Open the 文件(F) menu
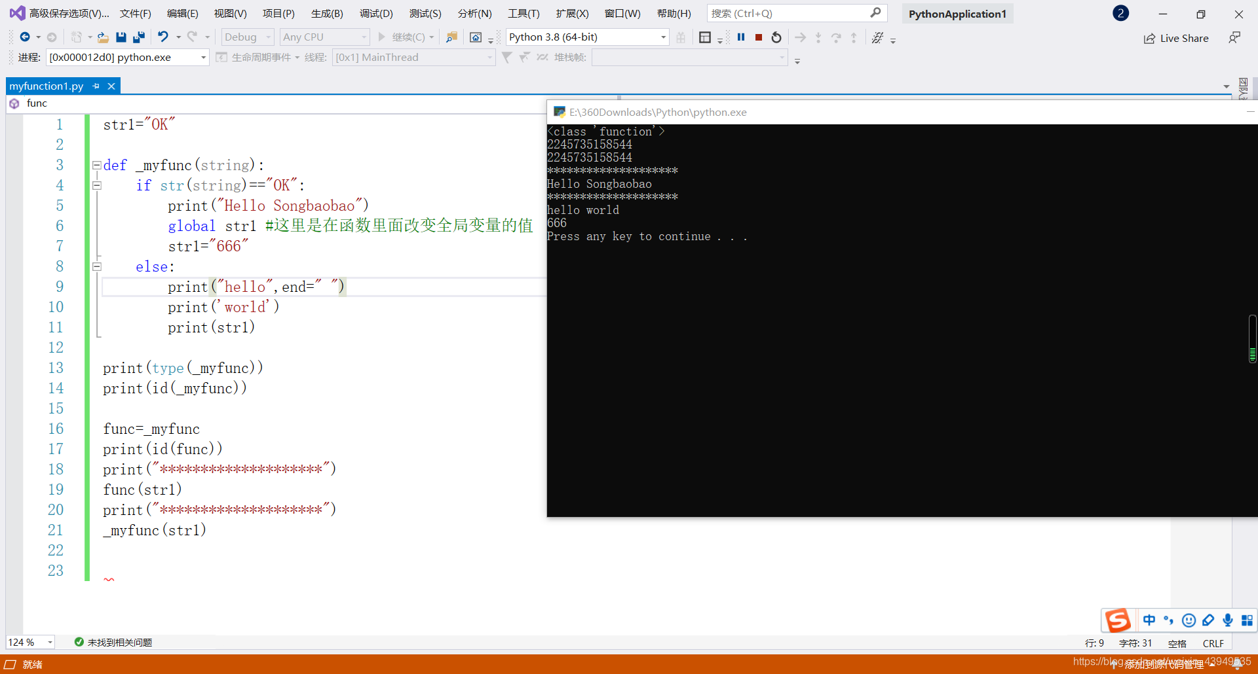The image size is (1258, 674). point(136,13)
